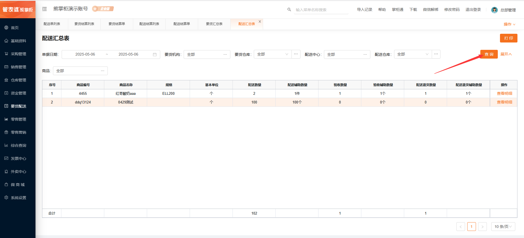Image resolution: width=524 pixels, height=238 pixels.
Task: Open 查看明细 for 红枣酸奶aaa row
Action: click(x=504, y=93)
